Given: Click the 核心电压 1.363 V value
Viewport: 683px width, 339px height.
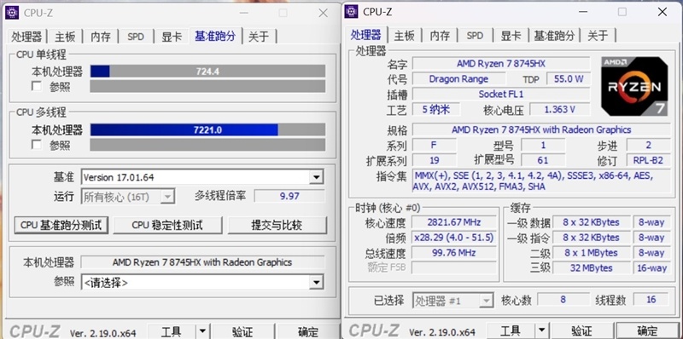Looking at the screenshot, I should tap(560, 109).
